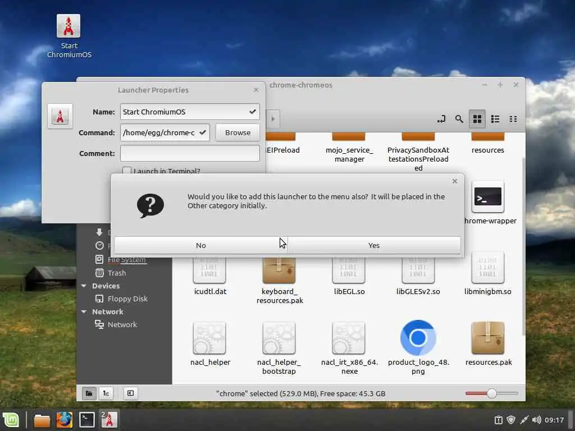Select the mojo_service_manager folder
This screenshot has height=431, width=575.
(349, 148)
